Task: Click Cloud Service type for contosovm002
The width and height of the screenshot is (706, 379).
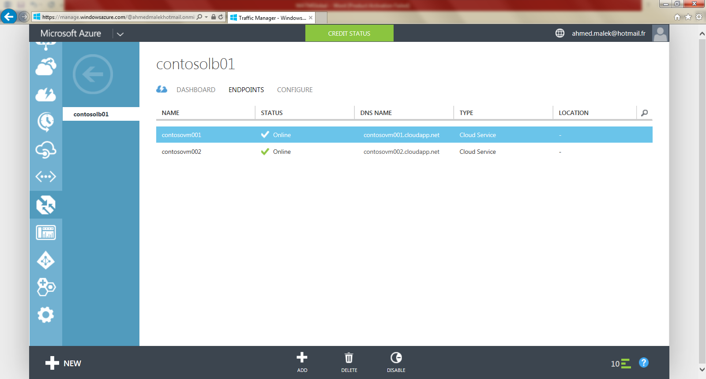Action: pos(477,152)
